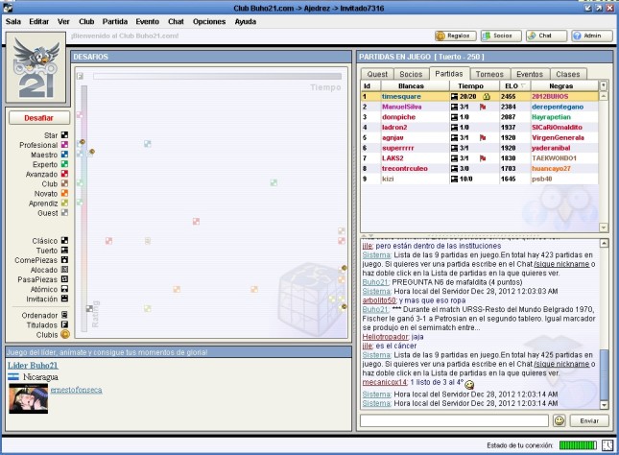Open the Opciones menu
This screenshot has height=455, width=619.
pos(209,20)
